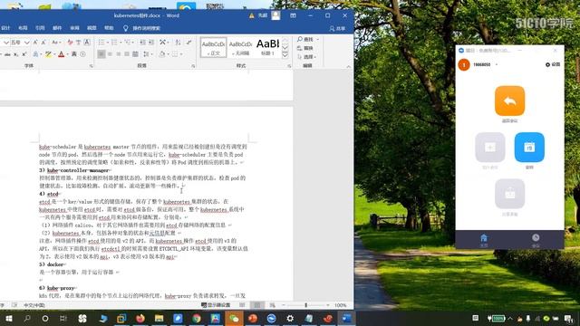Expand the styles gallery list
Image resolution: width=580 pixels, height=326 pixels.
point(285,55)
